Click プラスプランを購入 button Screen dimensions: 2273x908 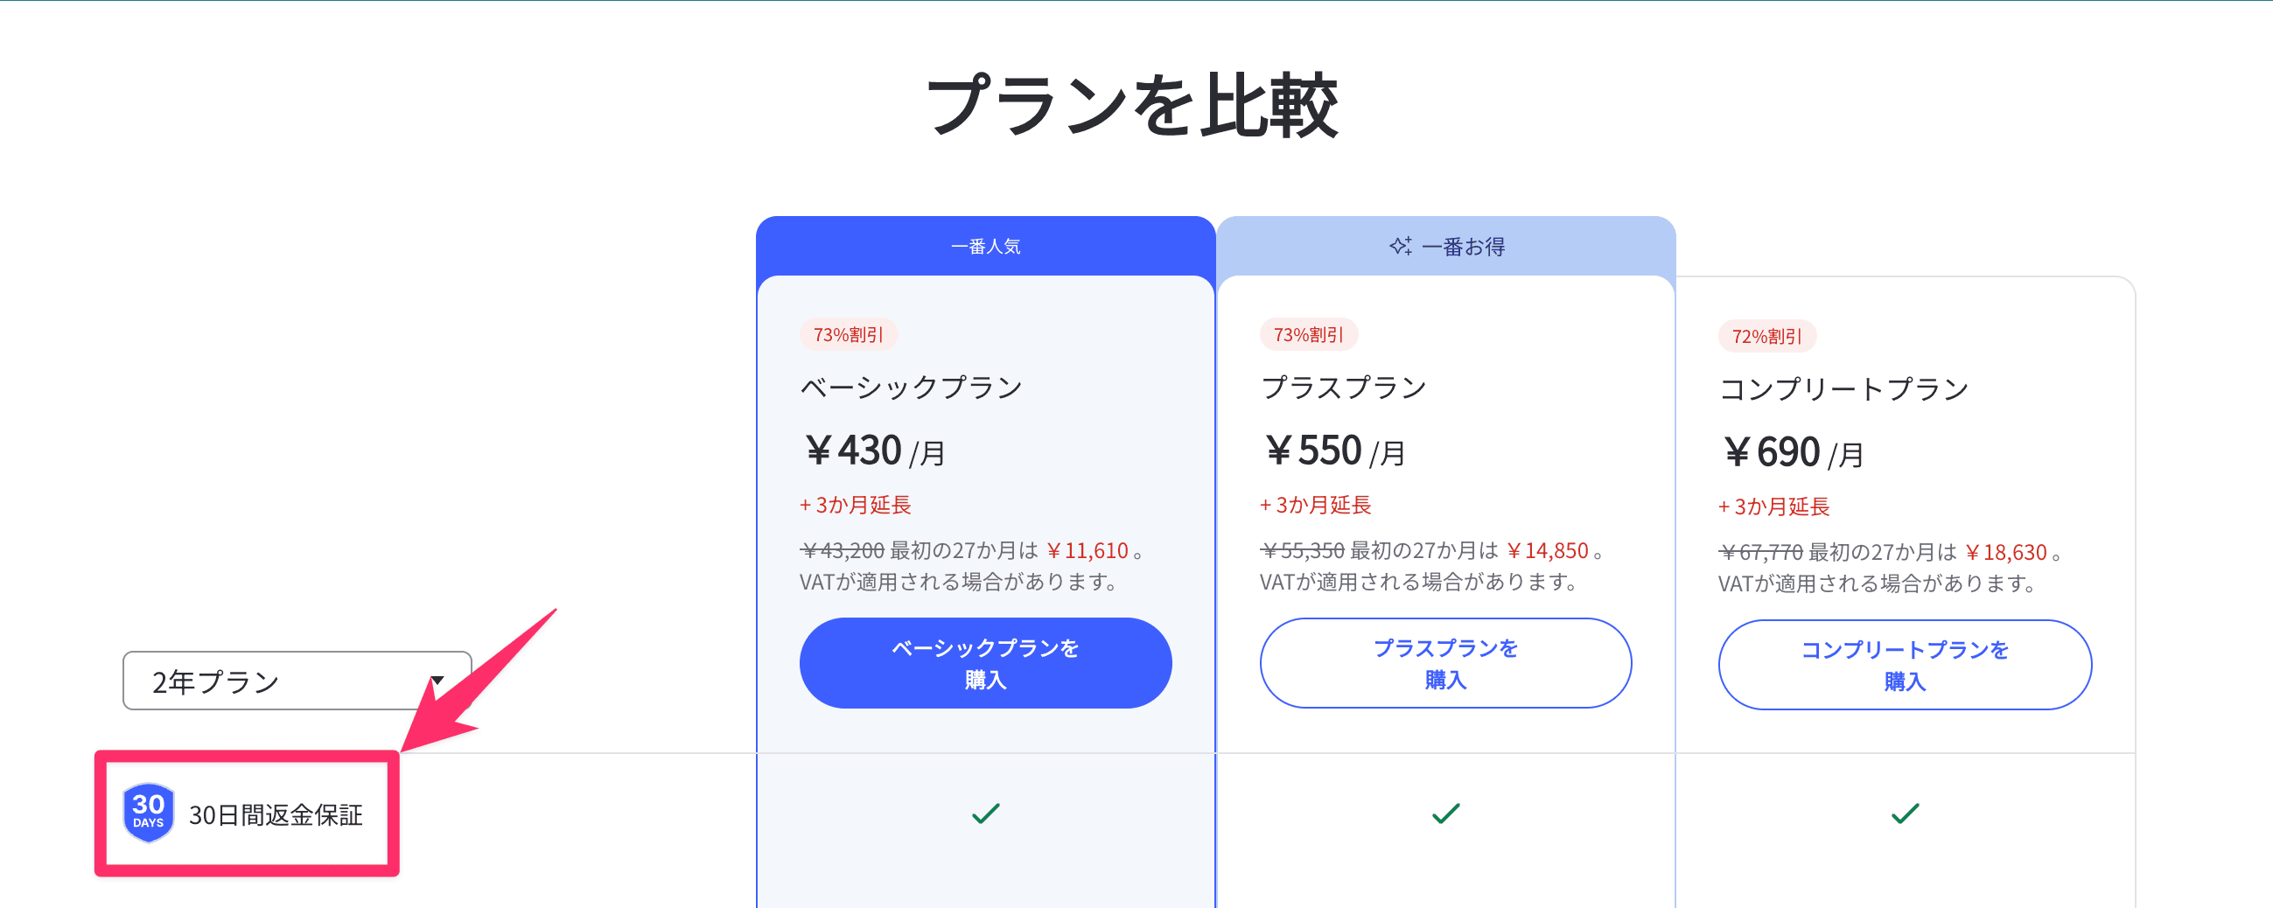[1445, 663]
